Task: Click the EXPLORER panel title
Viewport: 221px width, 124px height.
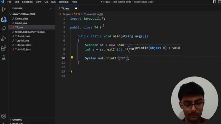Action: 17,8
